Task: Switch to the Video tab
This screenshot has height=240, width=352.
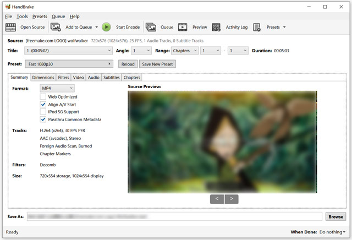Action: (78, 78)
